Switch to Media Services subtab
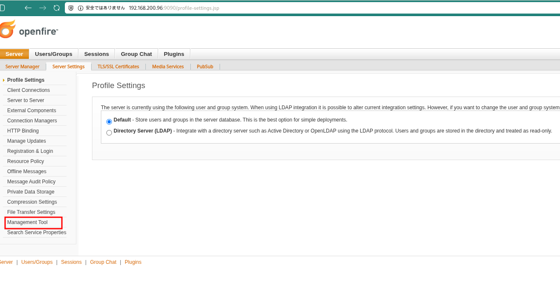Screen dimensions: 560x296 168,66
